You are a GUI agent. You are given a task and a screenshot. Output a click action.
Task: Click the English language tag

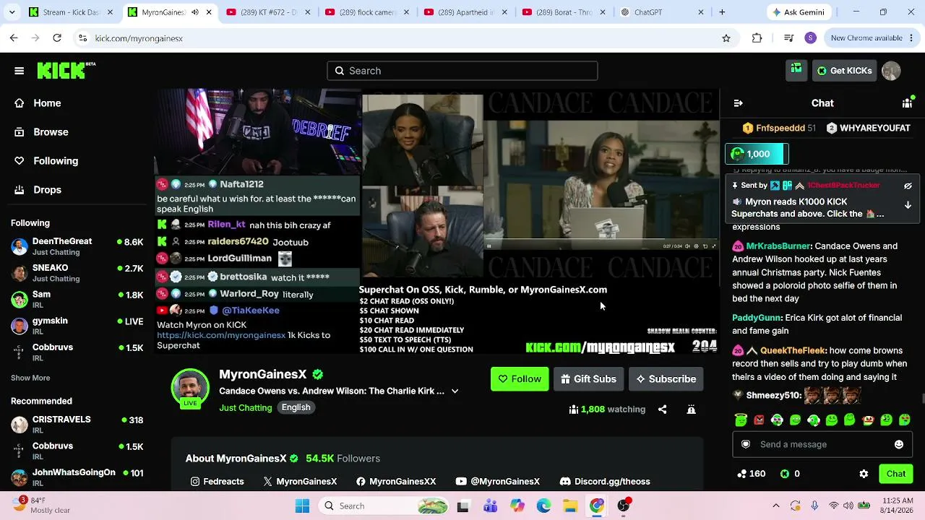[x=296, y=408]
